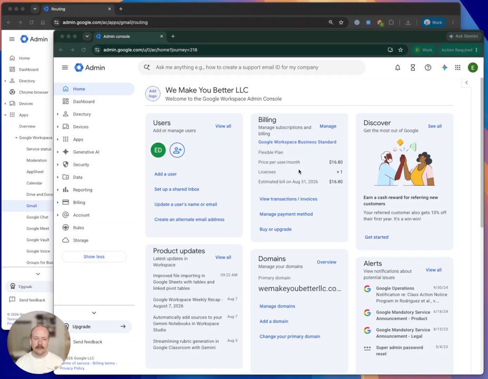488x379 pixels.
Task: Click the zoom magnifier icon in back window address bar
Action: point(331,22)
